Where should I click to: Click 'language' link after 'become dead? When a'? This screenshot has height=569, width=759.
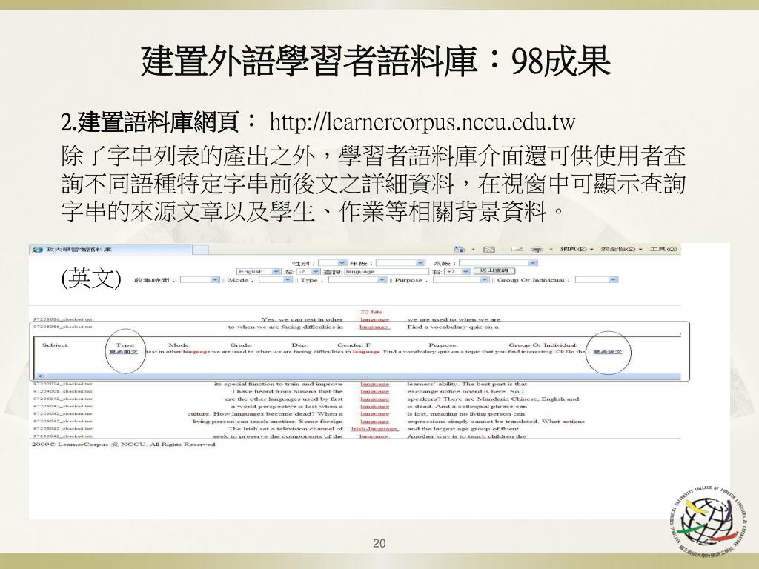pos(374,414)
